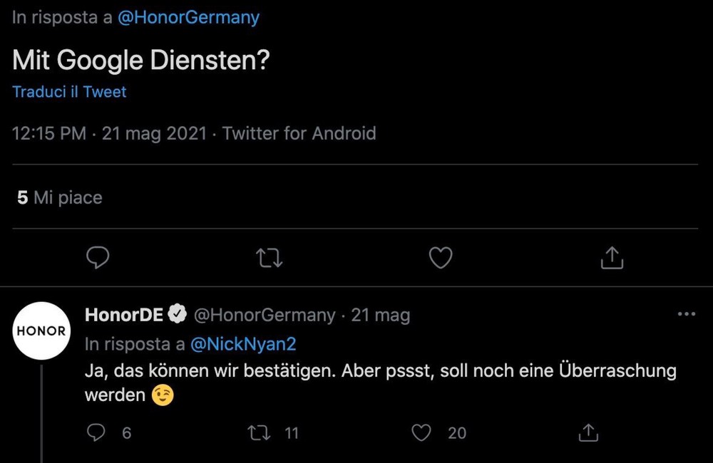Open the '21 mag' timestamp of the HonorDE reply
This screenshot has width=713, height=463.
coord(381,315)
